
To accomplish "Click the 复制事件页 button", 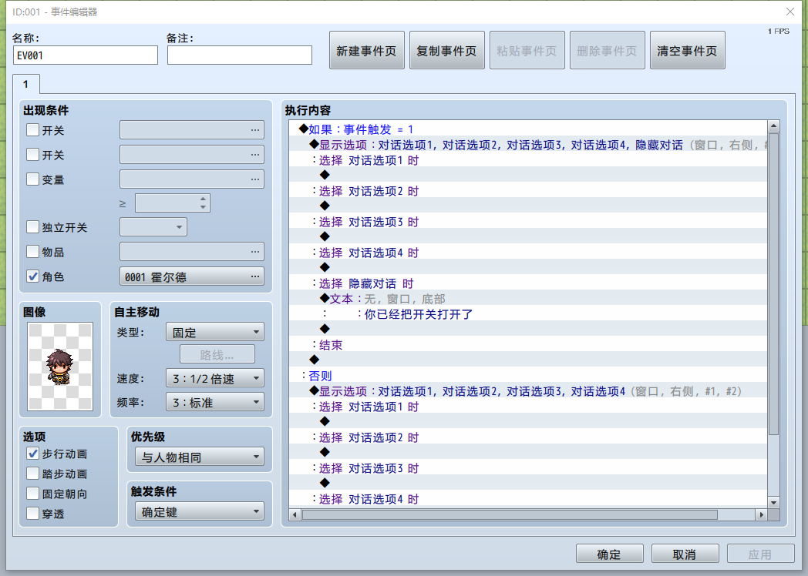I will (x=446, y=51).
